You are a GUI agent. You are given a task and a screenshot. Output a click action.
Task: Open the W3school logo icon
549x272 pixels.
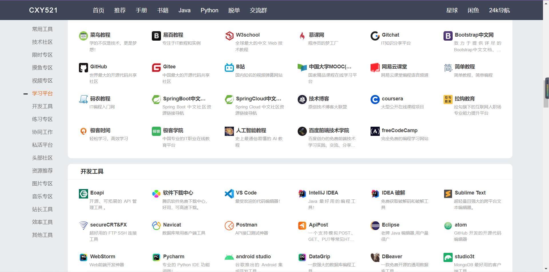(229, 36)
